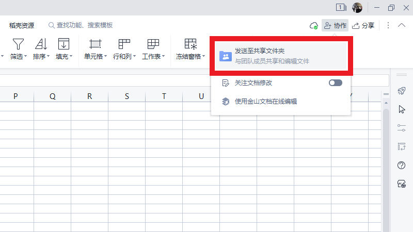Expand the 行和列 dropdown
413x232 pixels.
(124, 56)
